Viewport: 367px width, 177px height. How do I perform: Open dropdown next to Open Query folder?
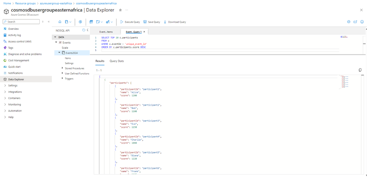point(102,22)
